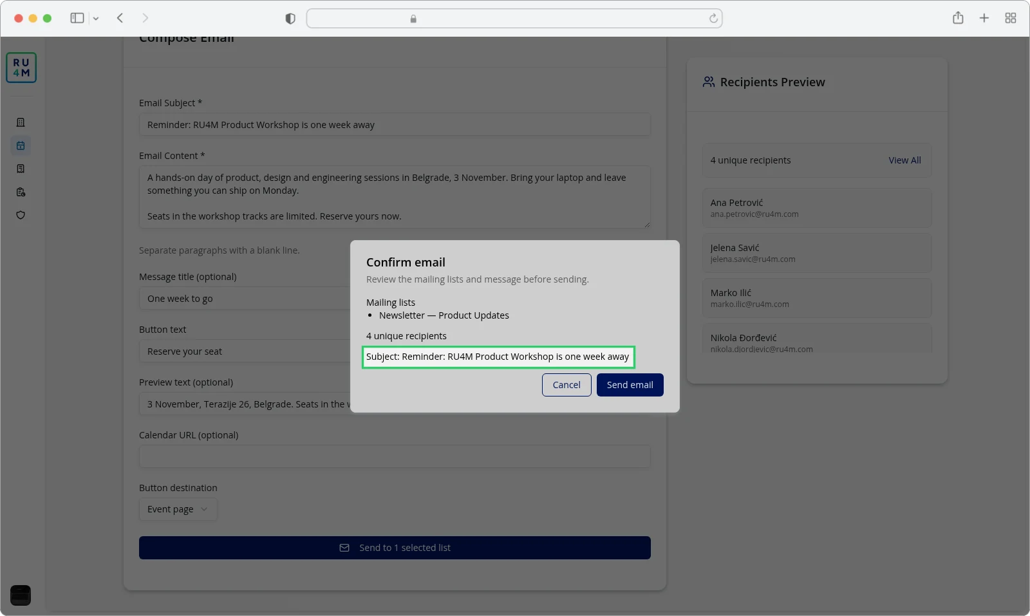
Task: Toggle the Safari sidebar panel icon
Action: 77,18
